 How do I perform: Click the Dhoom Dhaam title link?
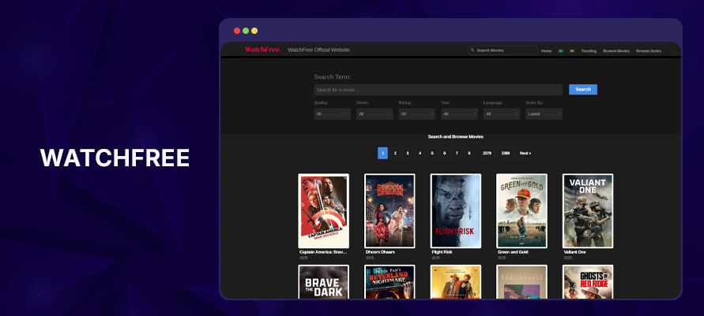click(380, 252)
